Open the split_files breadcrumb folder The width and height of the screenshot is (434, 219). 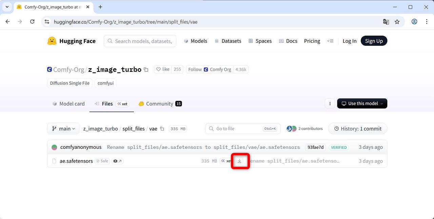tap(134, 129)
